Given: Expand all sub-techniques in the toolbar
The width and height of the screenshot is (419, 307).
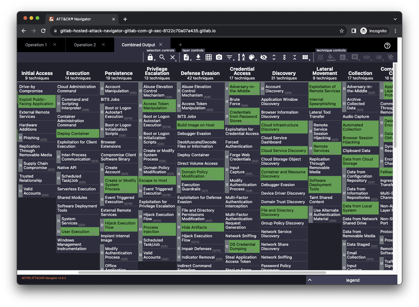Looking at the screenshot, I should (x=274, y=57).
